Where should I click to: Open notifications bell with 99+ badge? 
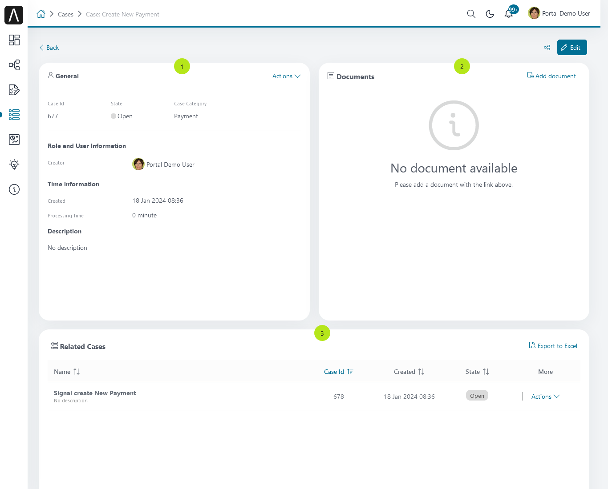[x=510, y=12]
